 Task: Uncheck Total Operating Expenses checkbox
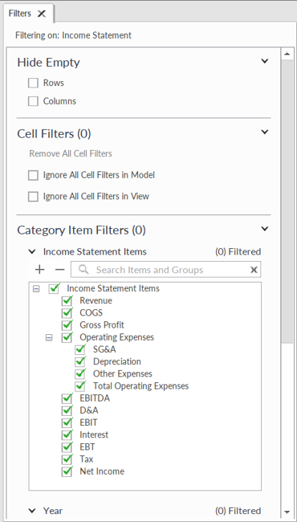pos(80,386)
